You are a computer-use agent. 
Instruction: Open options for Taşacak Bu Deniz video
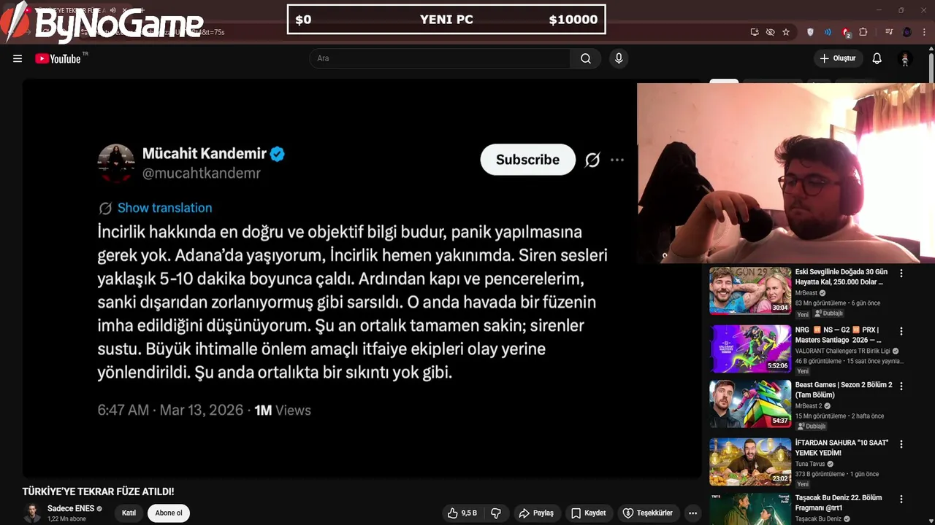coord(901,499)
